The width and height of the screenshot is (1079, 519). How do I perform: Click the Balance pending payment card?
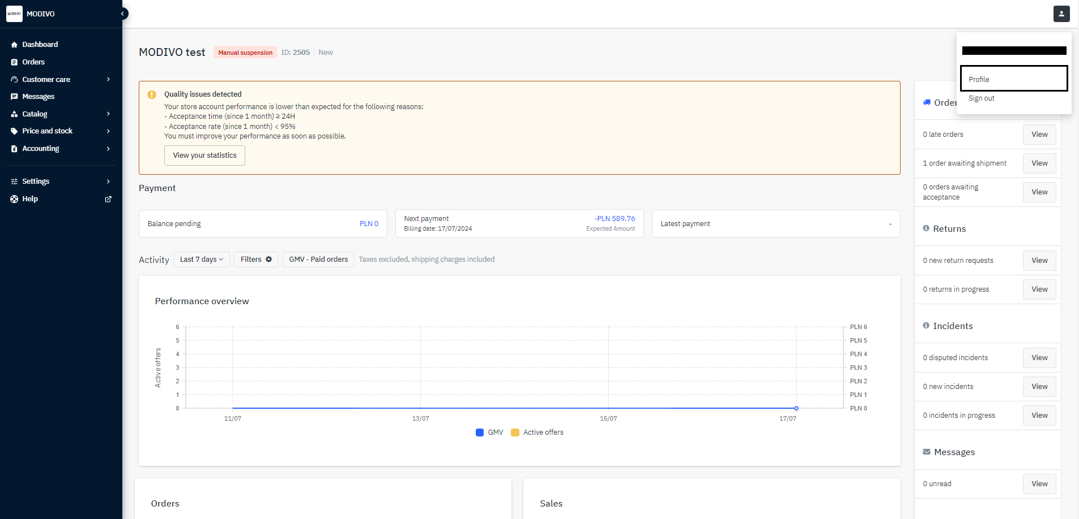tap(263, 224)
